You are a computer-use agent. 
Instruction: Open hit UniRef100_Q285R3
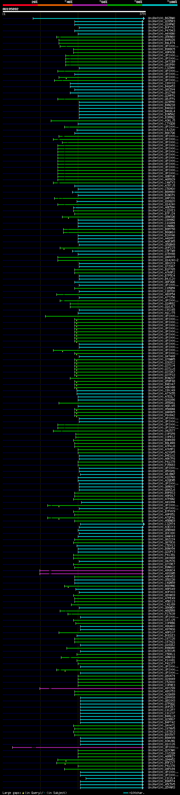[161, 21]
